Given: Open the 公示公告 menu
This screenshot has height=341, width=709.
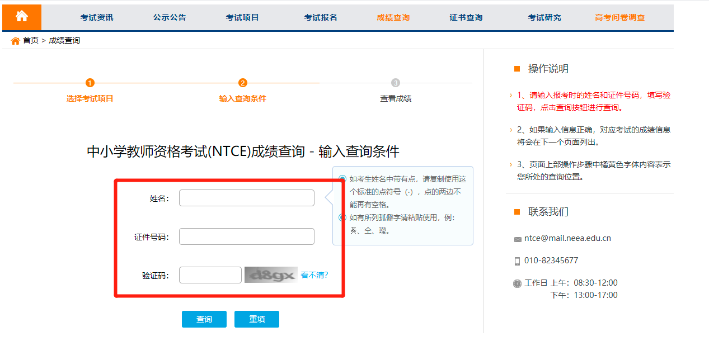Looking at the screenshot, I should click(x=170, y=17).
